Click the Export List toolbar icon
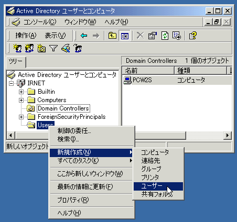This screenshot has height=222, width=237. click(x=177, y=36)
